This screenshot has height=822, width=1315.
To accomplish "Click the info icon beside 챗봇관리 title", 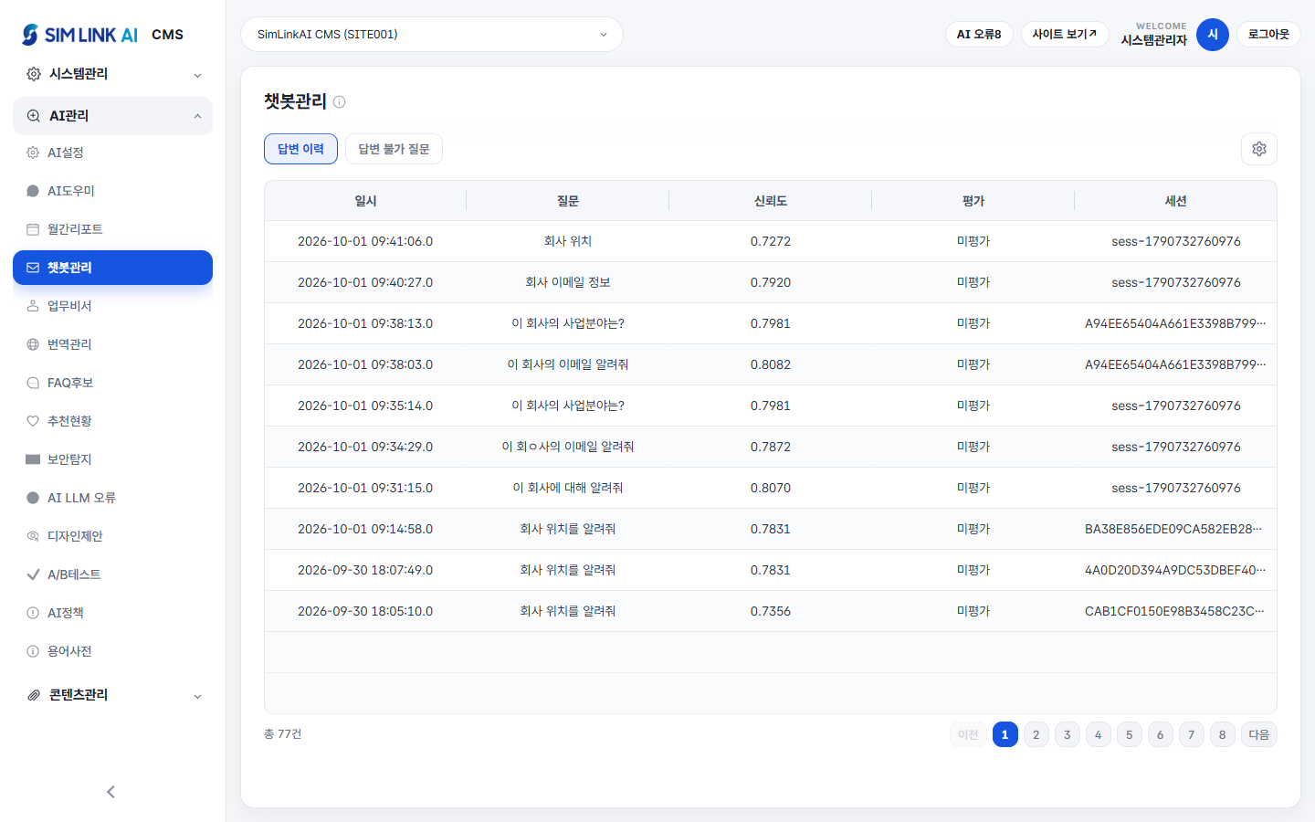I will [x=340, y=101].
